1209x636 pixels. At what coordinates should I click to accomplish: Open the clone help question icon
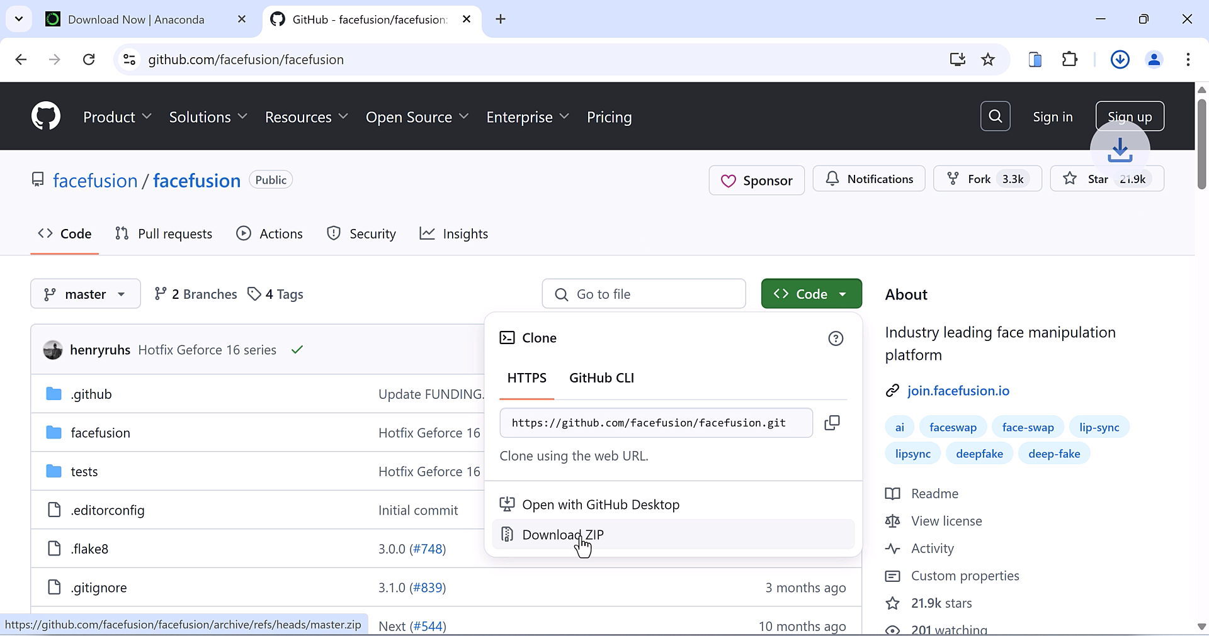pos(836,338)
